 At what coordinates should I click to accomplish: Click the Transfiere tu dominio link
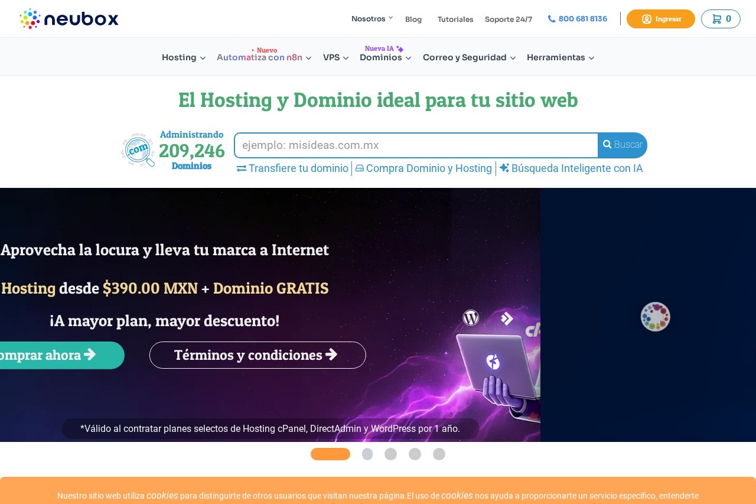click(292, 168)
